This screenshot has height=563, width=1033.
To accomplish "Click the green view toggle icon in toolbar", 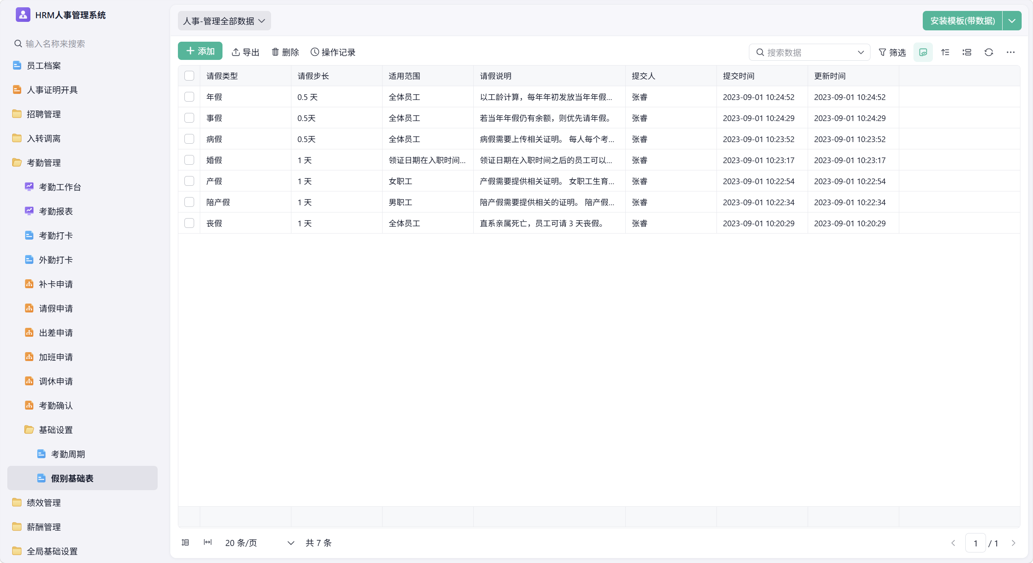I will tap(923, 52).
